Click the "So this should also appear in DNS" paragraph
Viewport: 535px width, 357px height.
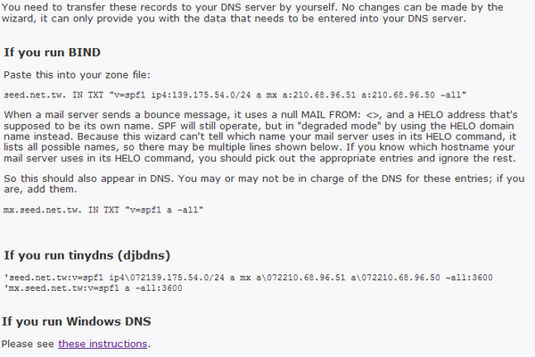point(264,184)
